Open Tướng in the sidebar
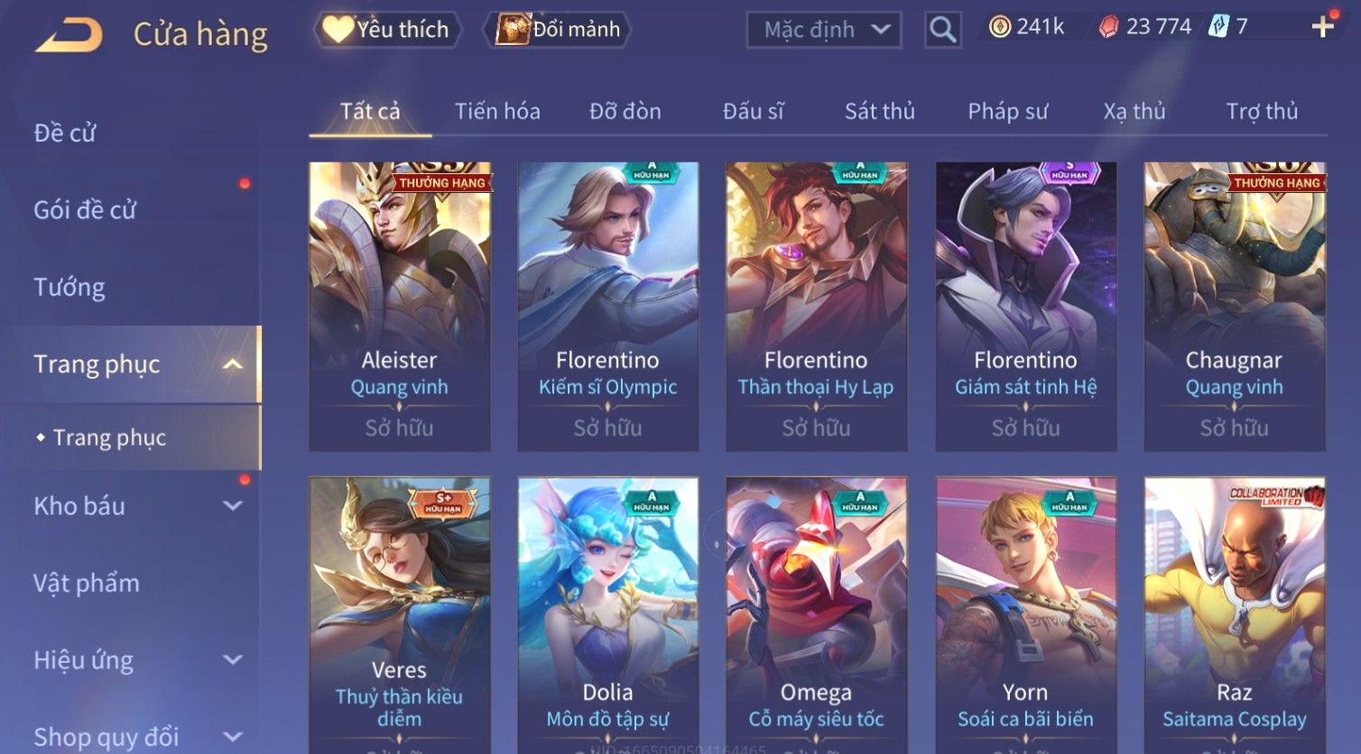This screenshot has width=1361, height=754. tap(69, 287)
